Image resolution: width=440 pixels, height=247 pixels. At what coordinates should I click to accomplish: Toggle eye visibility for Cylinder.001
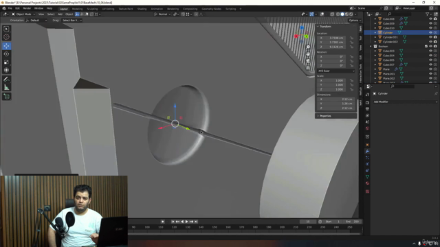pyautogui.click(x=431, y=37)
